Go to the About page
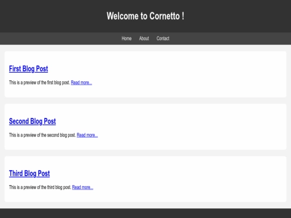Screen dimensions: 291x218 144,38
